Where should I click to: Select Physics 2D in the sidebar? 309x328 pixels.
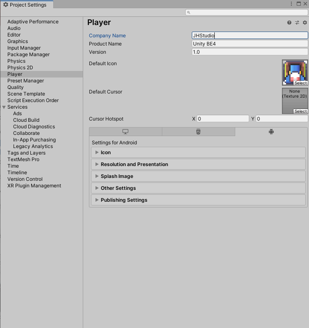pyautogui.click(x=20, y=68)
